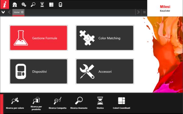Open devices icon in top toolbar
The width and height of the screenshot is (183, 114).
point(60,5)
